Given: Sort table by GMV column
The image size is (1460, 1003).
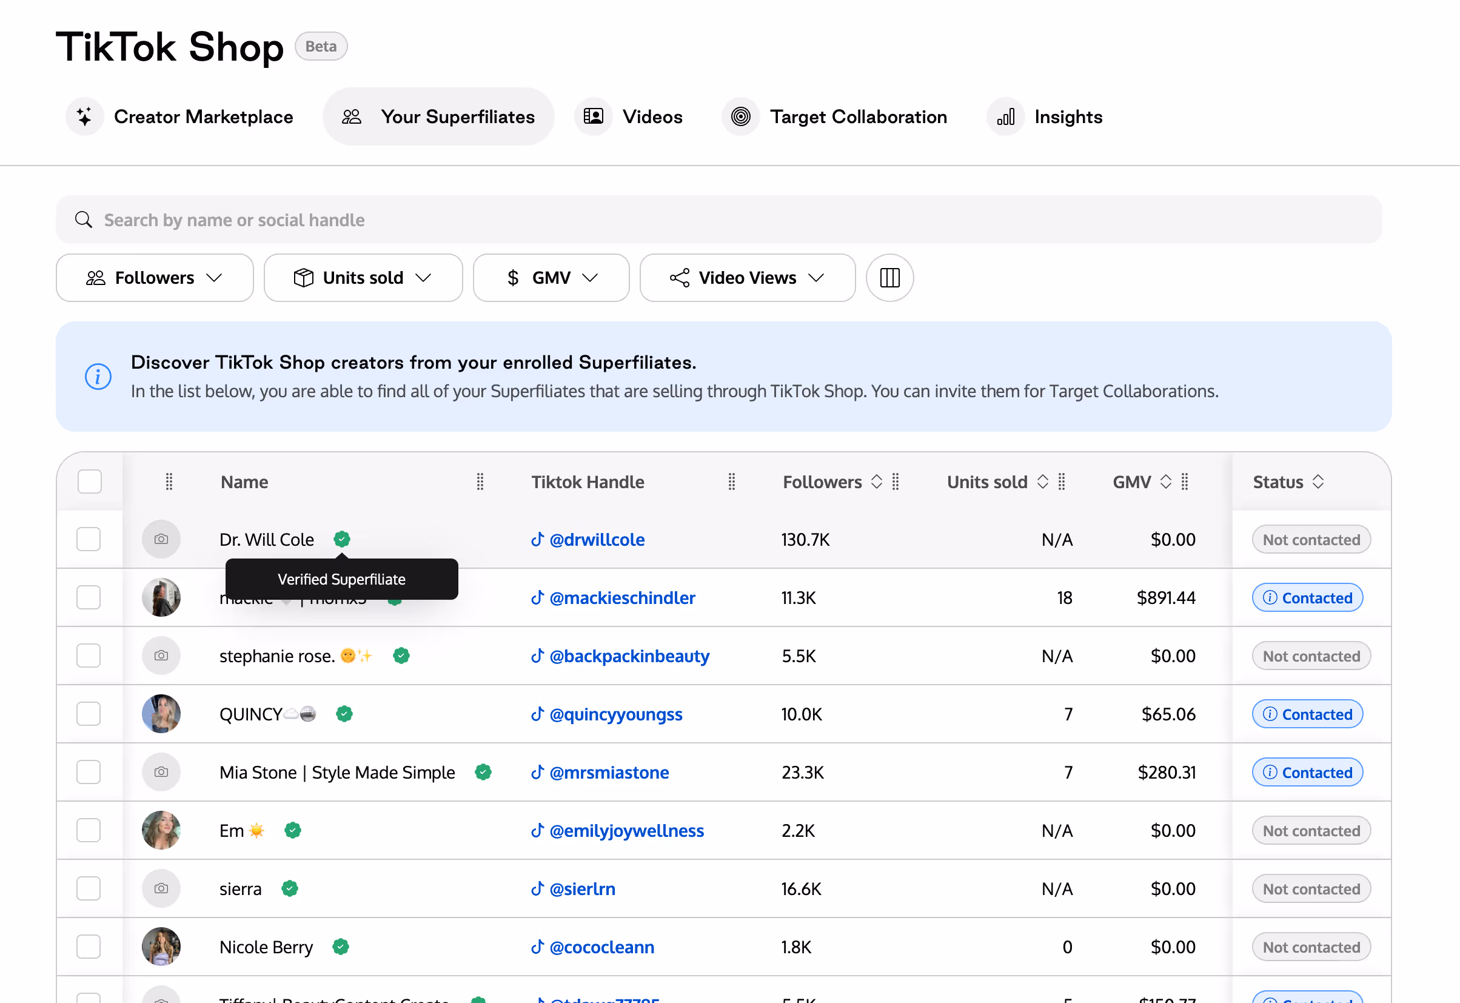Looking at the screenshot, I should pos(1165,481).
